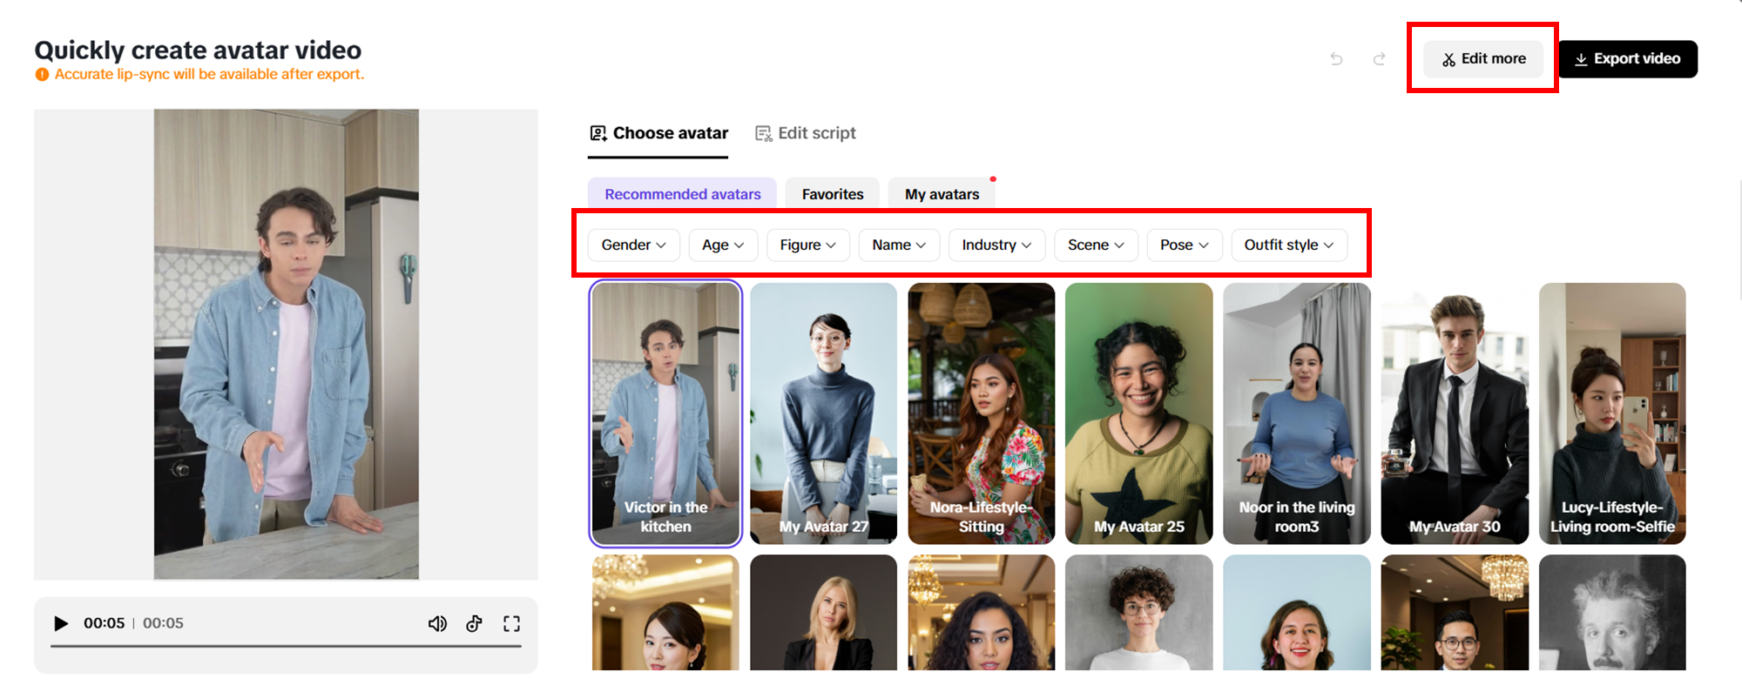Open the My avatars tab
Viewport: 1742px width, 685px height.
pos(942,194)
